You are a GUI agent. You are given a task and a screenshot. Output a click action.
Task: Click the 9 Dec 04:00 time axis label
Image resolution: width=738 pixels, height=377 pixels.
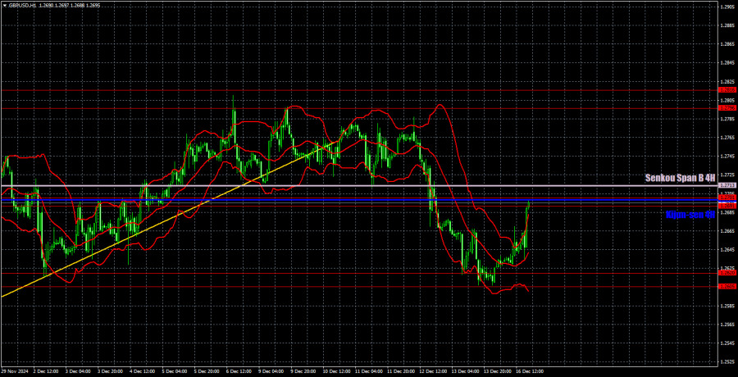tap(270, 372)
